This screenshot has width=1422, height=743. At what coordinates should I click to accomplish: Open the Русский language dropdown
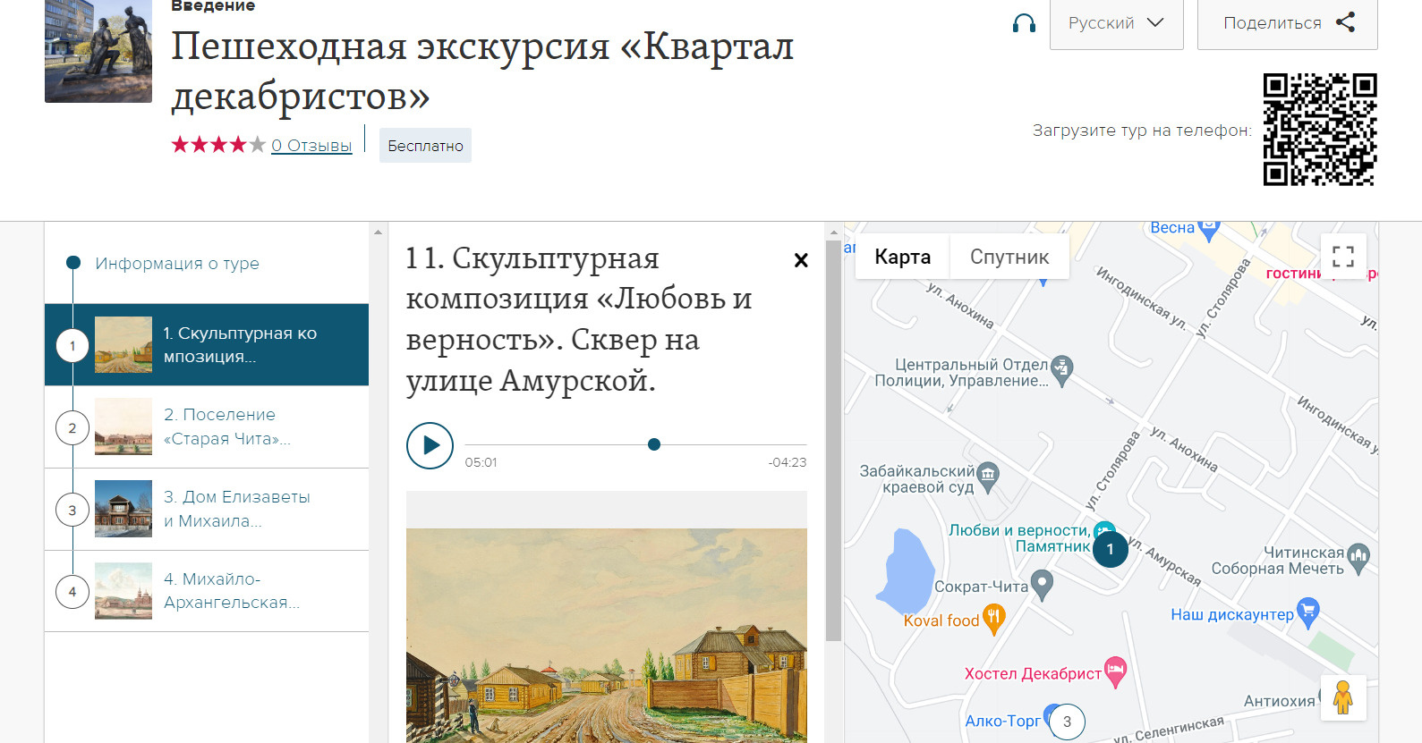1116,23
